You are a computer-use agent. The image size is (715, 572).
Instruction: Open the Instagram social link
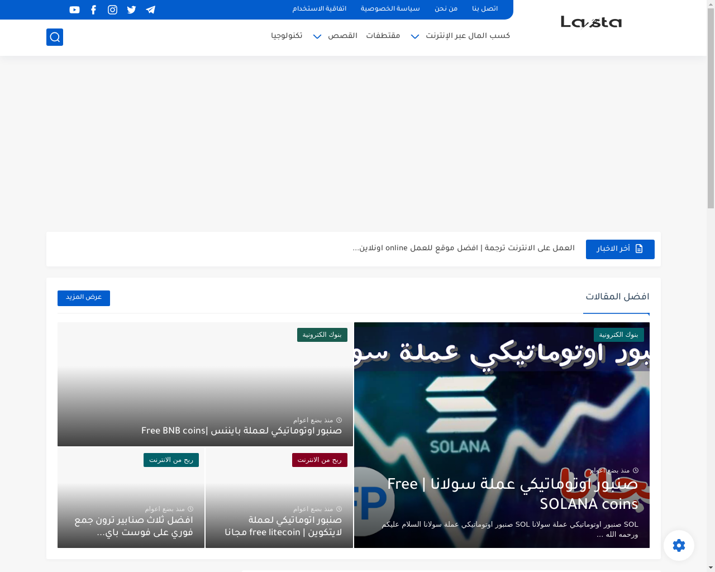[112, 9]
